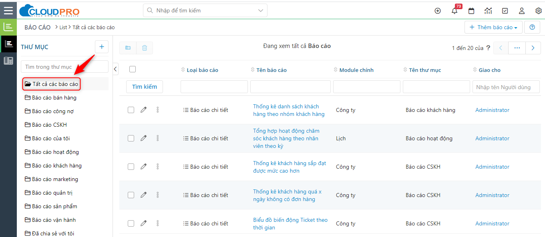Image resolution: width=545 pixels, height=237 pixels.
Task: Click the quick create plus icon
Action: click(438, 11)
